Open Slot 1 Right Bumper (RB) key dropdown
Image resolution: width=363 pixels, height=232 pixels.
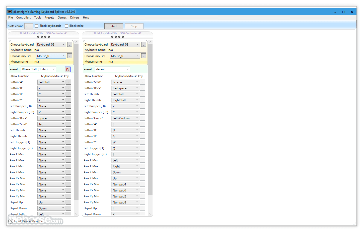tap(51, 112)
